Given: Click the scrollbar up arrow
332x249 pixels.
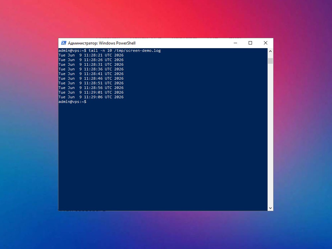Looking at the screenshot, I should [x=270, y=51].
